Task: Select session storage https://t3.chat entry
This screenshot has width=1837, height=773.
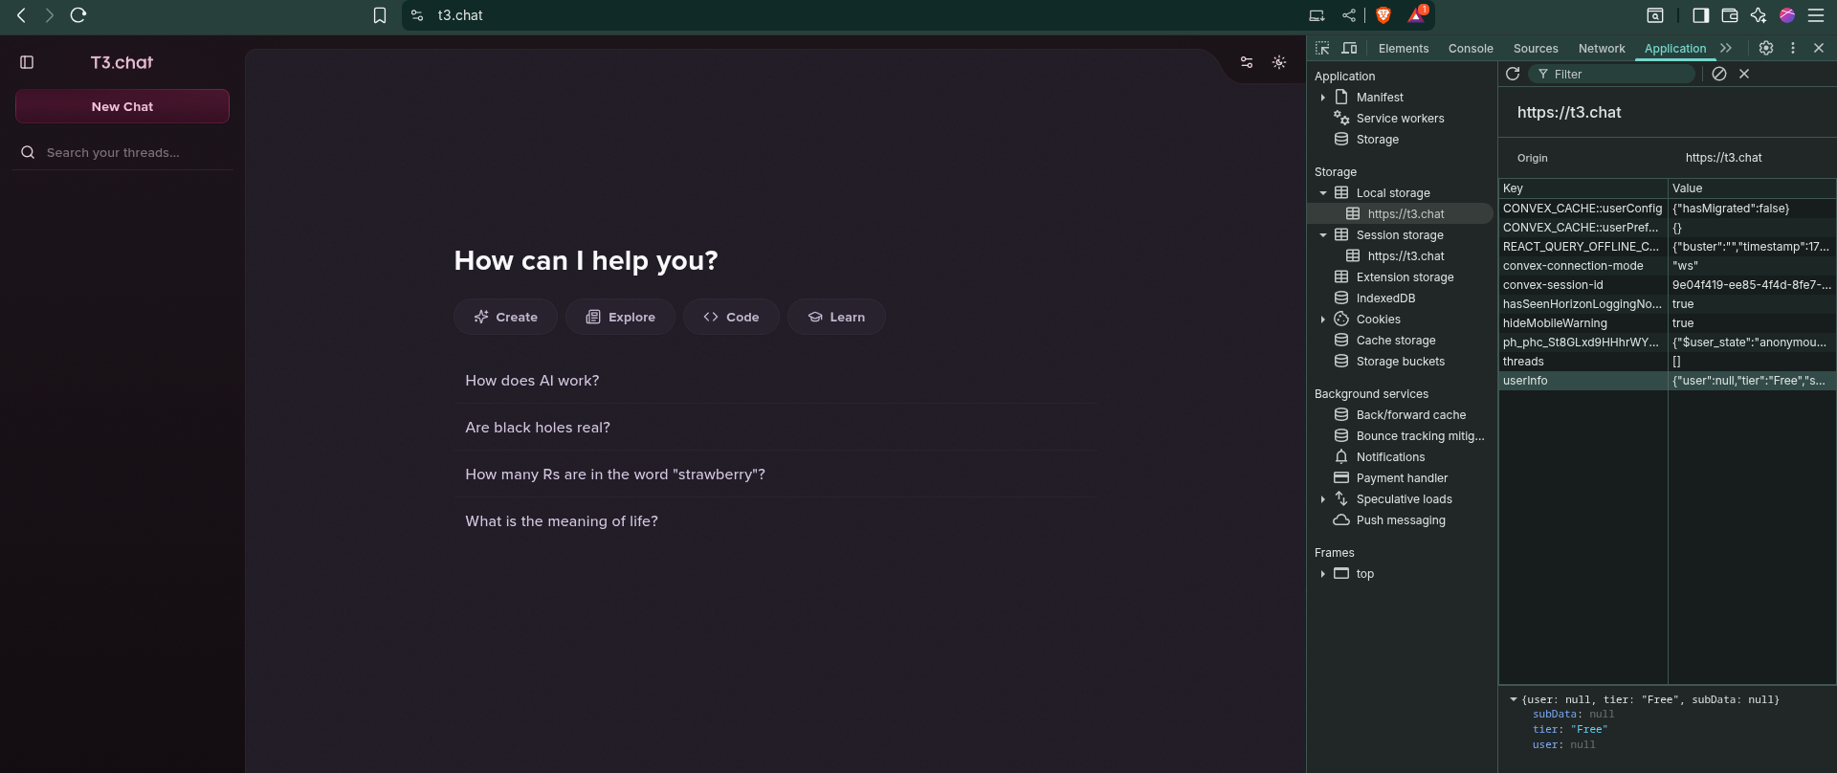Action: point(1405,256)
